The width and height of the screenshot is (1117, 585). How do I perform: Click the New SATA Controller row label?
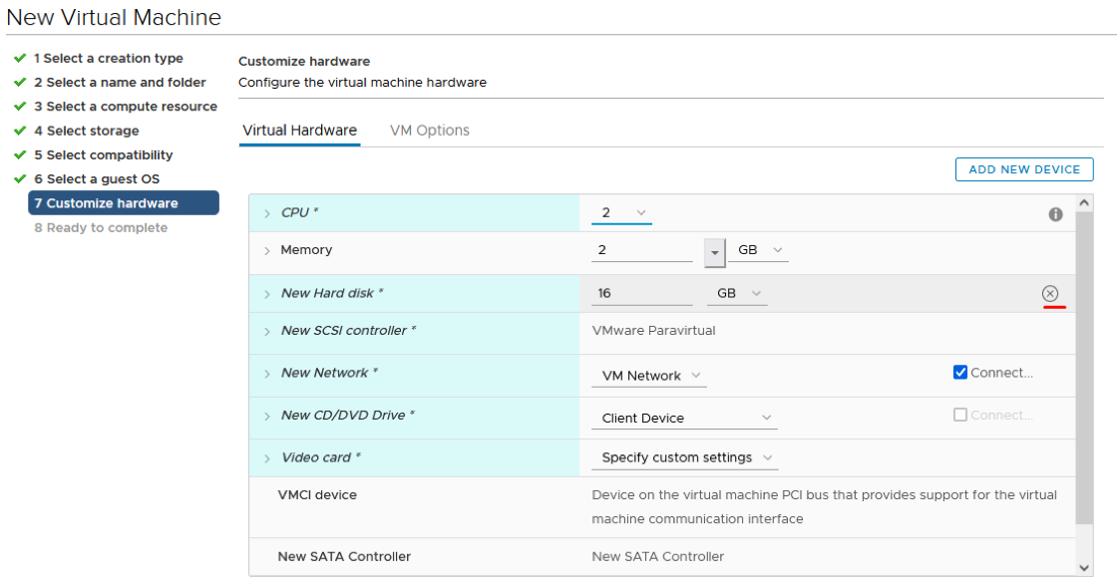click(344, 556)
